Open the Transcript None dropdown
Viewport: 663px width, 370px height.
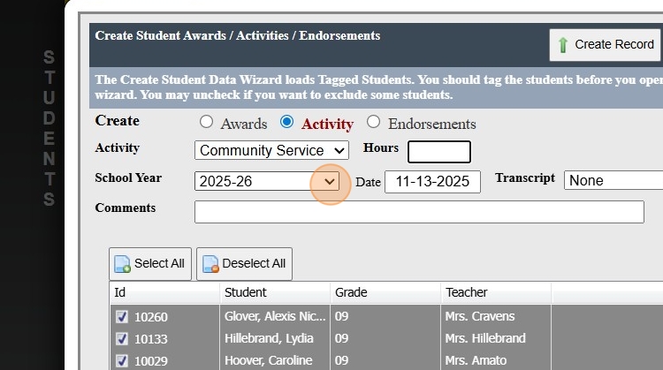pos(613,180)
